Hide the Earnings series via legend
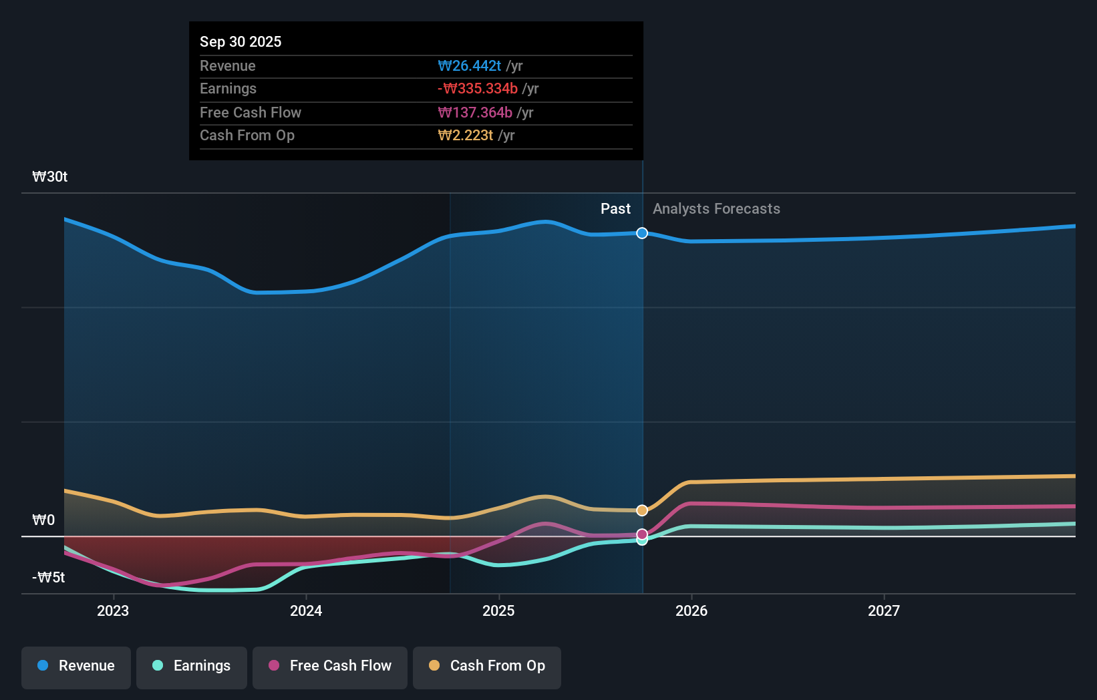This screenshot has height=700, width=1097. (191, 667)
